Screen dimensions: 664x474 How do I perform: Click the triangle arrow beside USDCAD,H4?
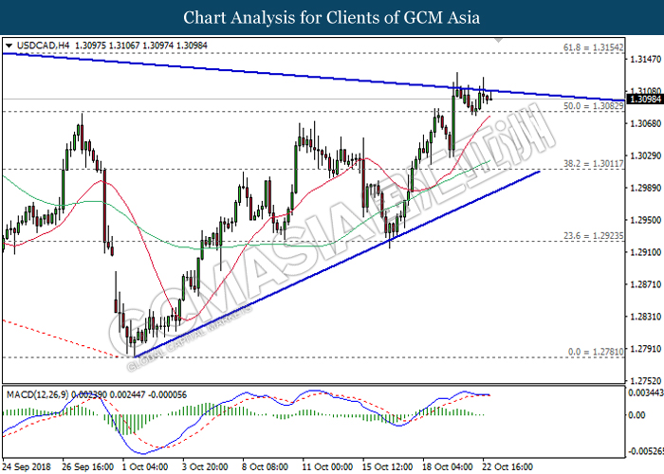click(x=9, y=45)
